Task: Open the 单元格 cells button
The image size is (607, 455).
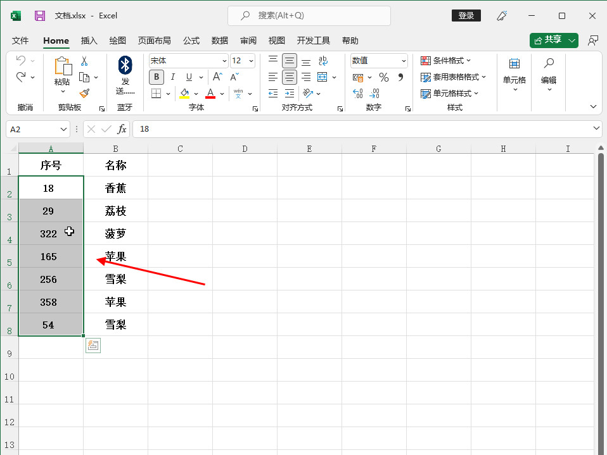Action: pyautogui.click(x=514, y=74)
